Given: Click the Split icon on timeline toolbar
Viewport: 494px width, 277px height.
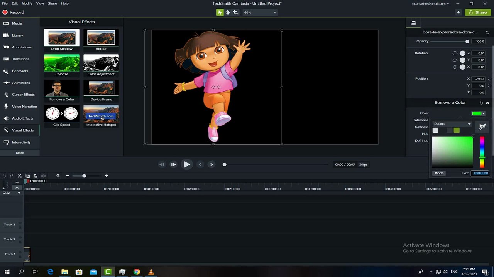Looking at the screenshot, I should click(44, 176).
